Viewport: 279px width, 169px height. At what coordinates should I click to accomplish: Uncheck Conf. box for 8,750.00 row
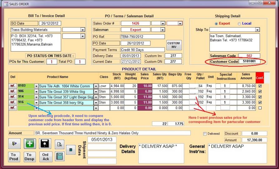click(260, 86)
